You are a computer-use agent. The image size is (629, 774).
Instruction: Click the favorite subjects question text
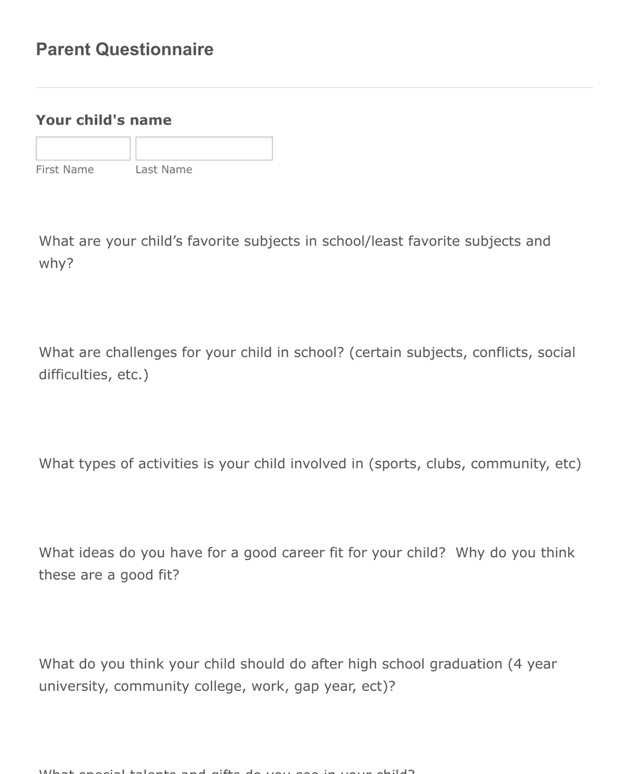click(x=295, y=252)
